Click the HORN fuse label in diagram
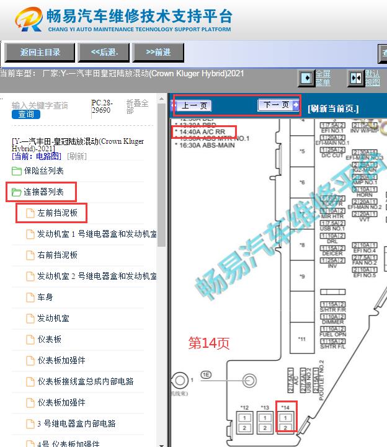 coord(365,195)
